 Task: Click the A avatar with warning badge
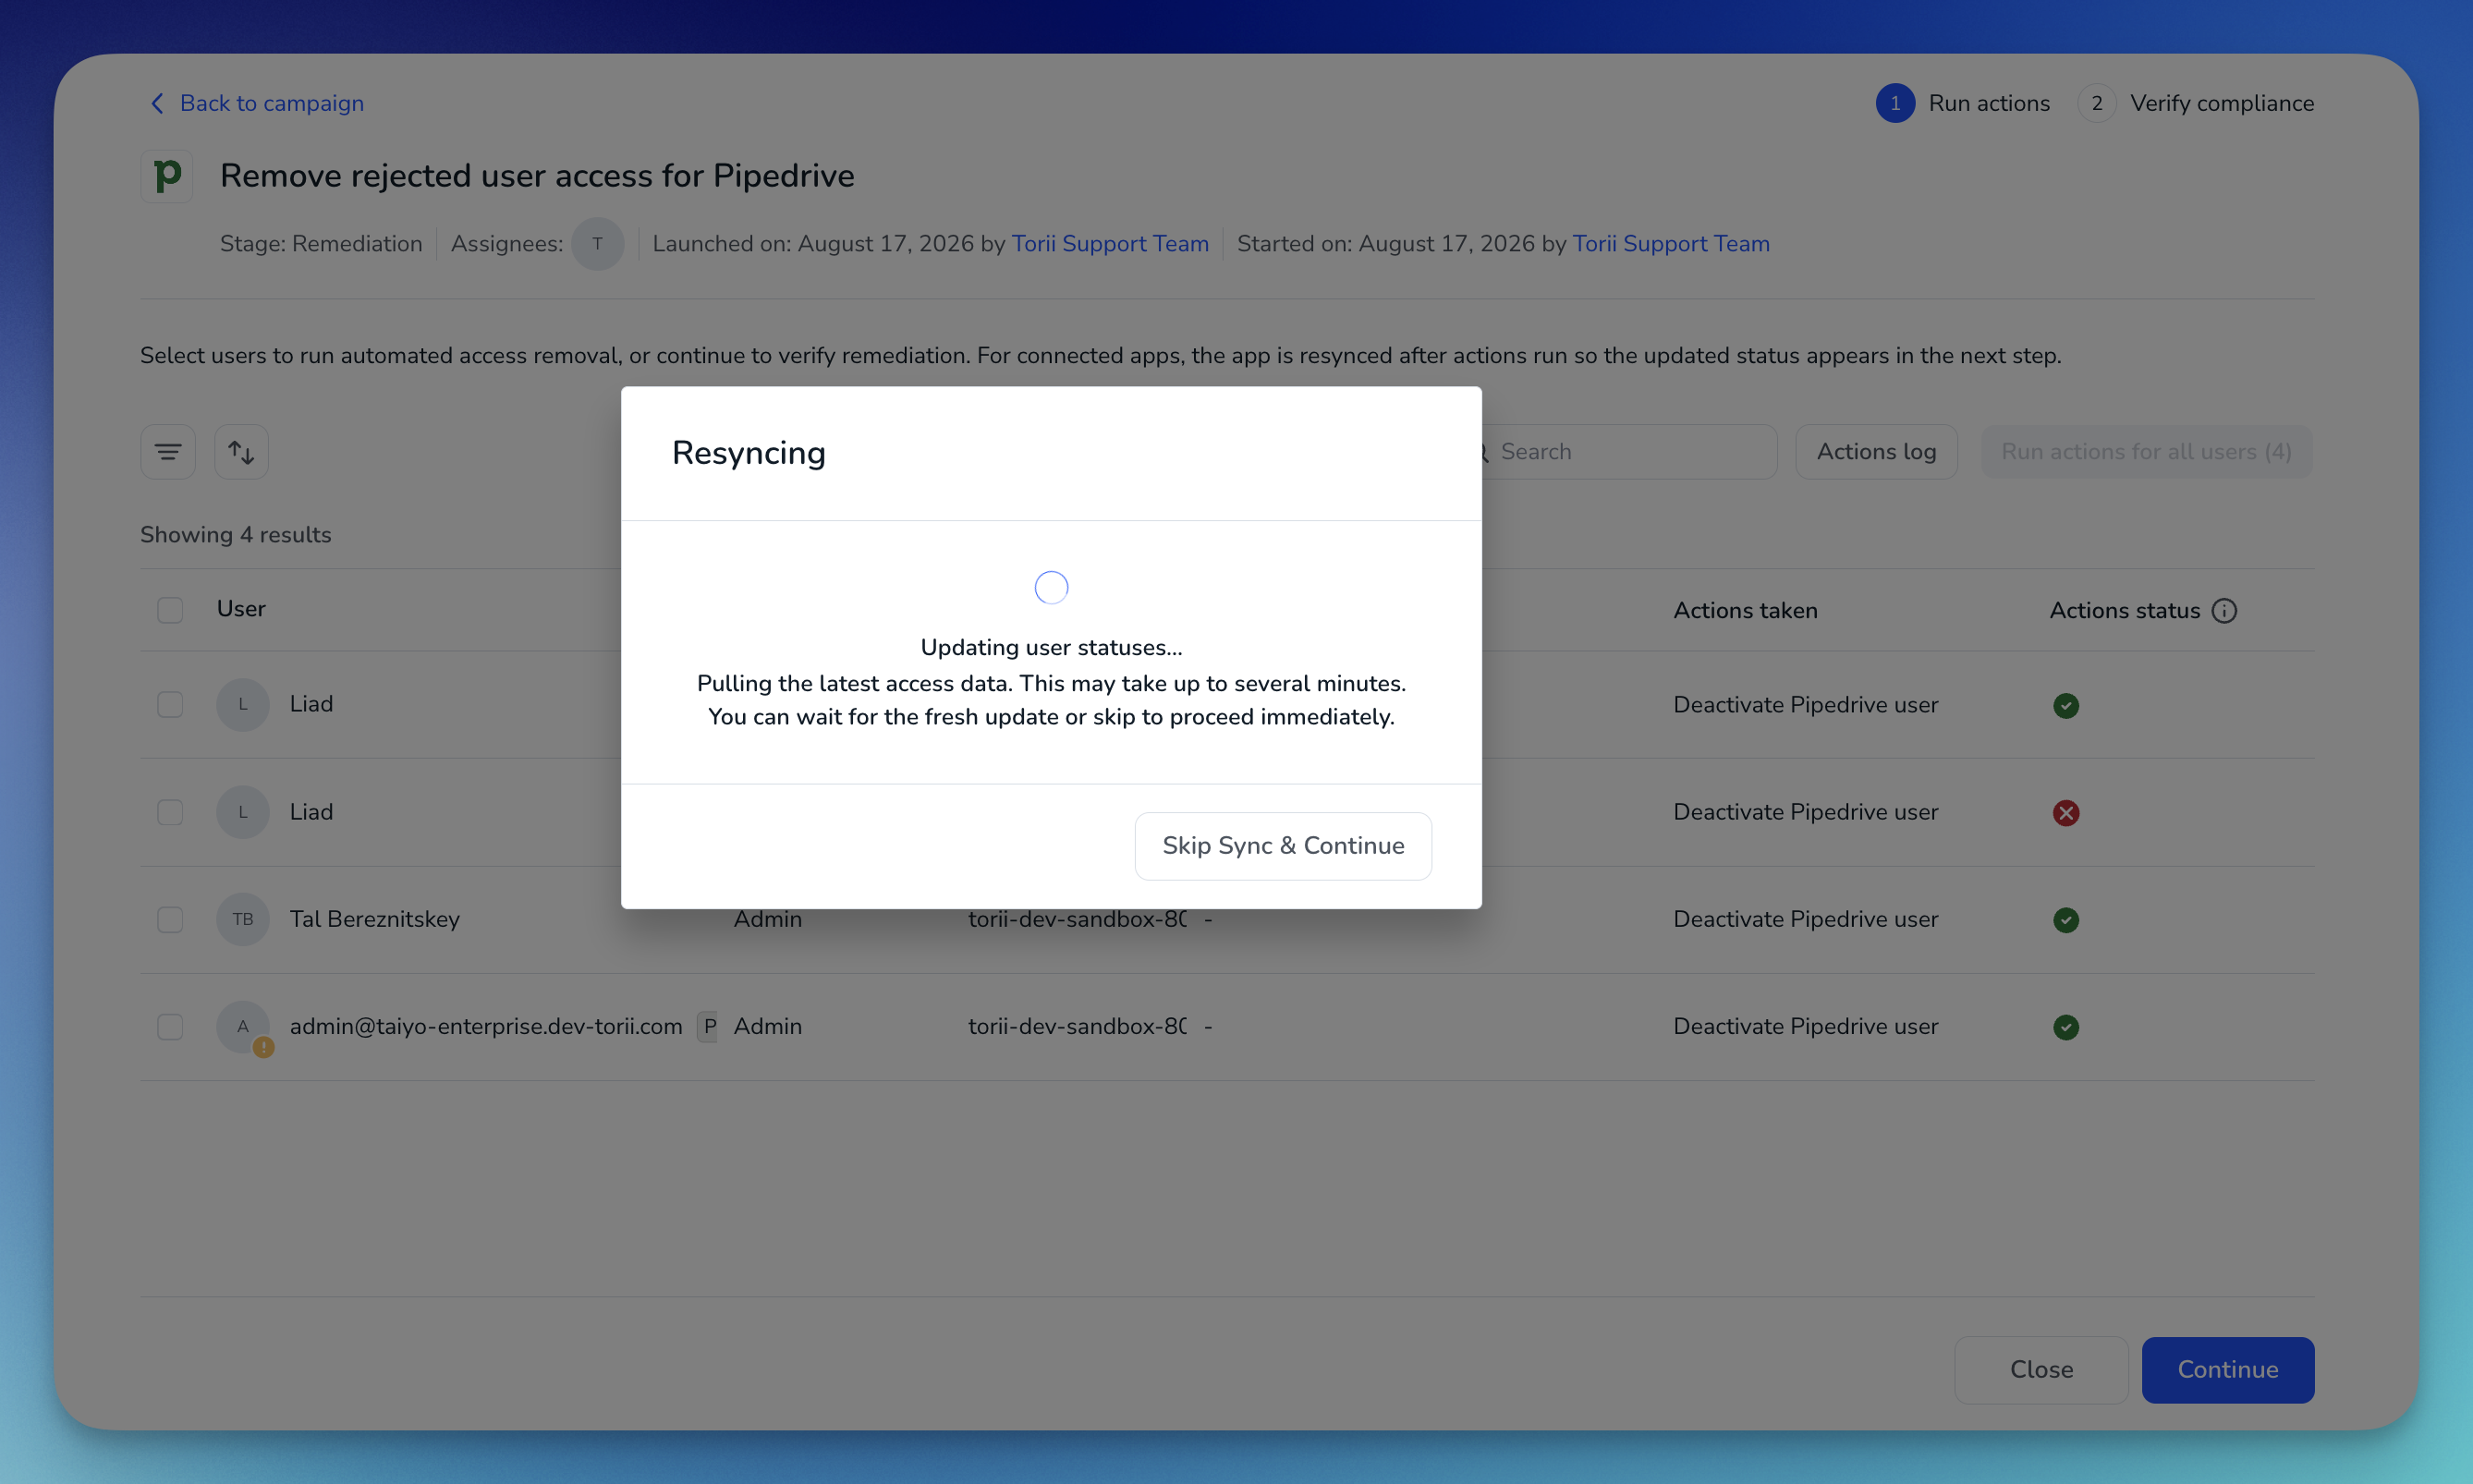[x=243, y=1027]
